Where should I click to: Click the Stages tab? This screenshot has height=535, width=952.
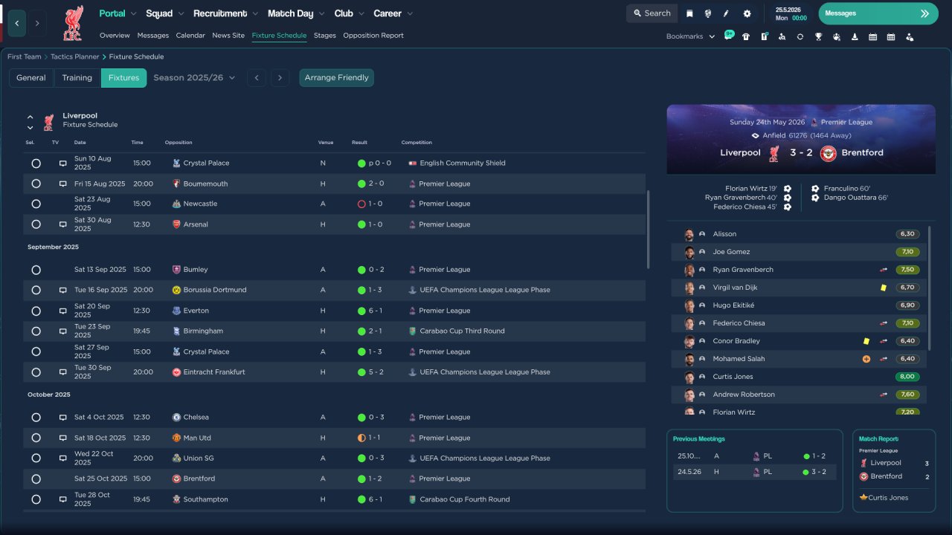325,36
